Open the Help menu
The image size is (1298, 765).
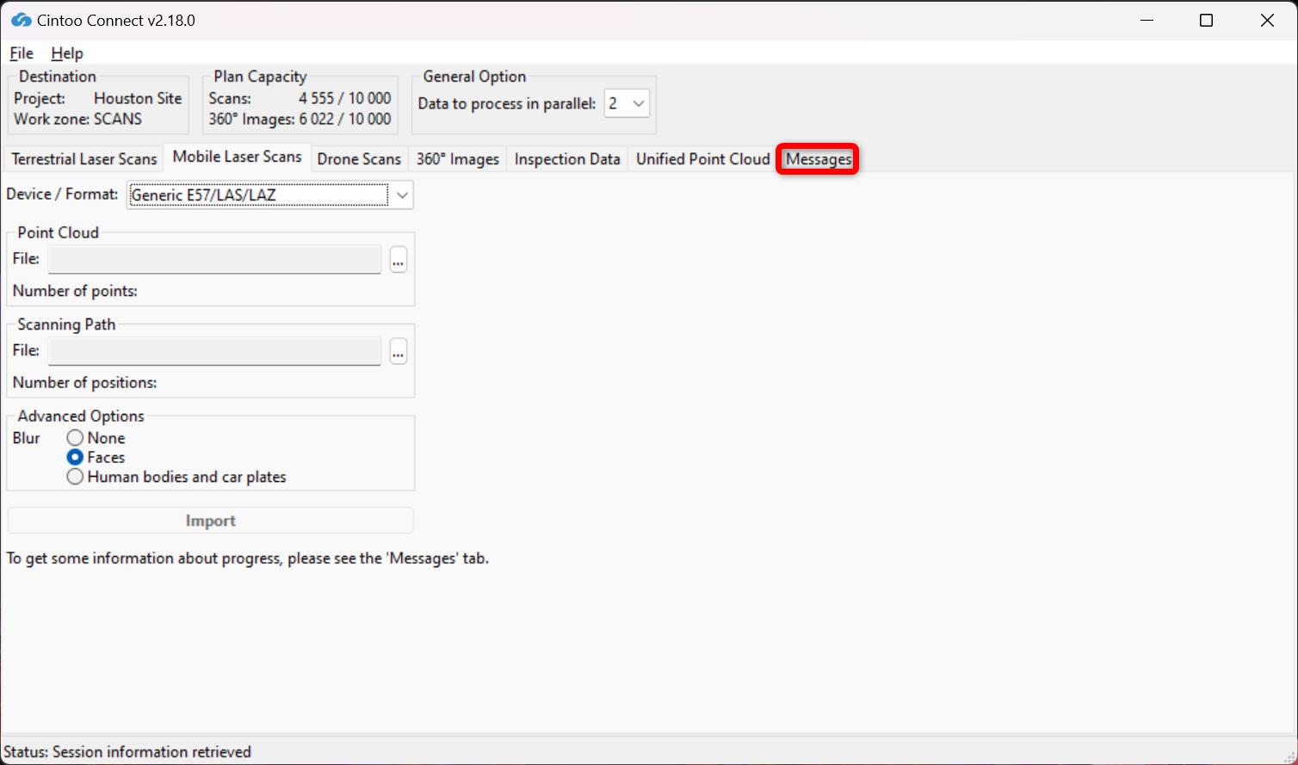tap(67, 53)
